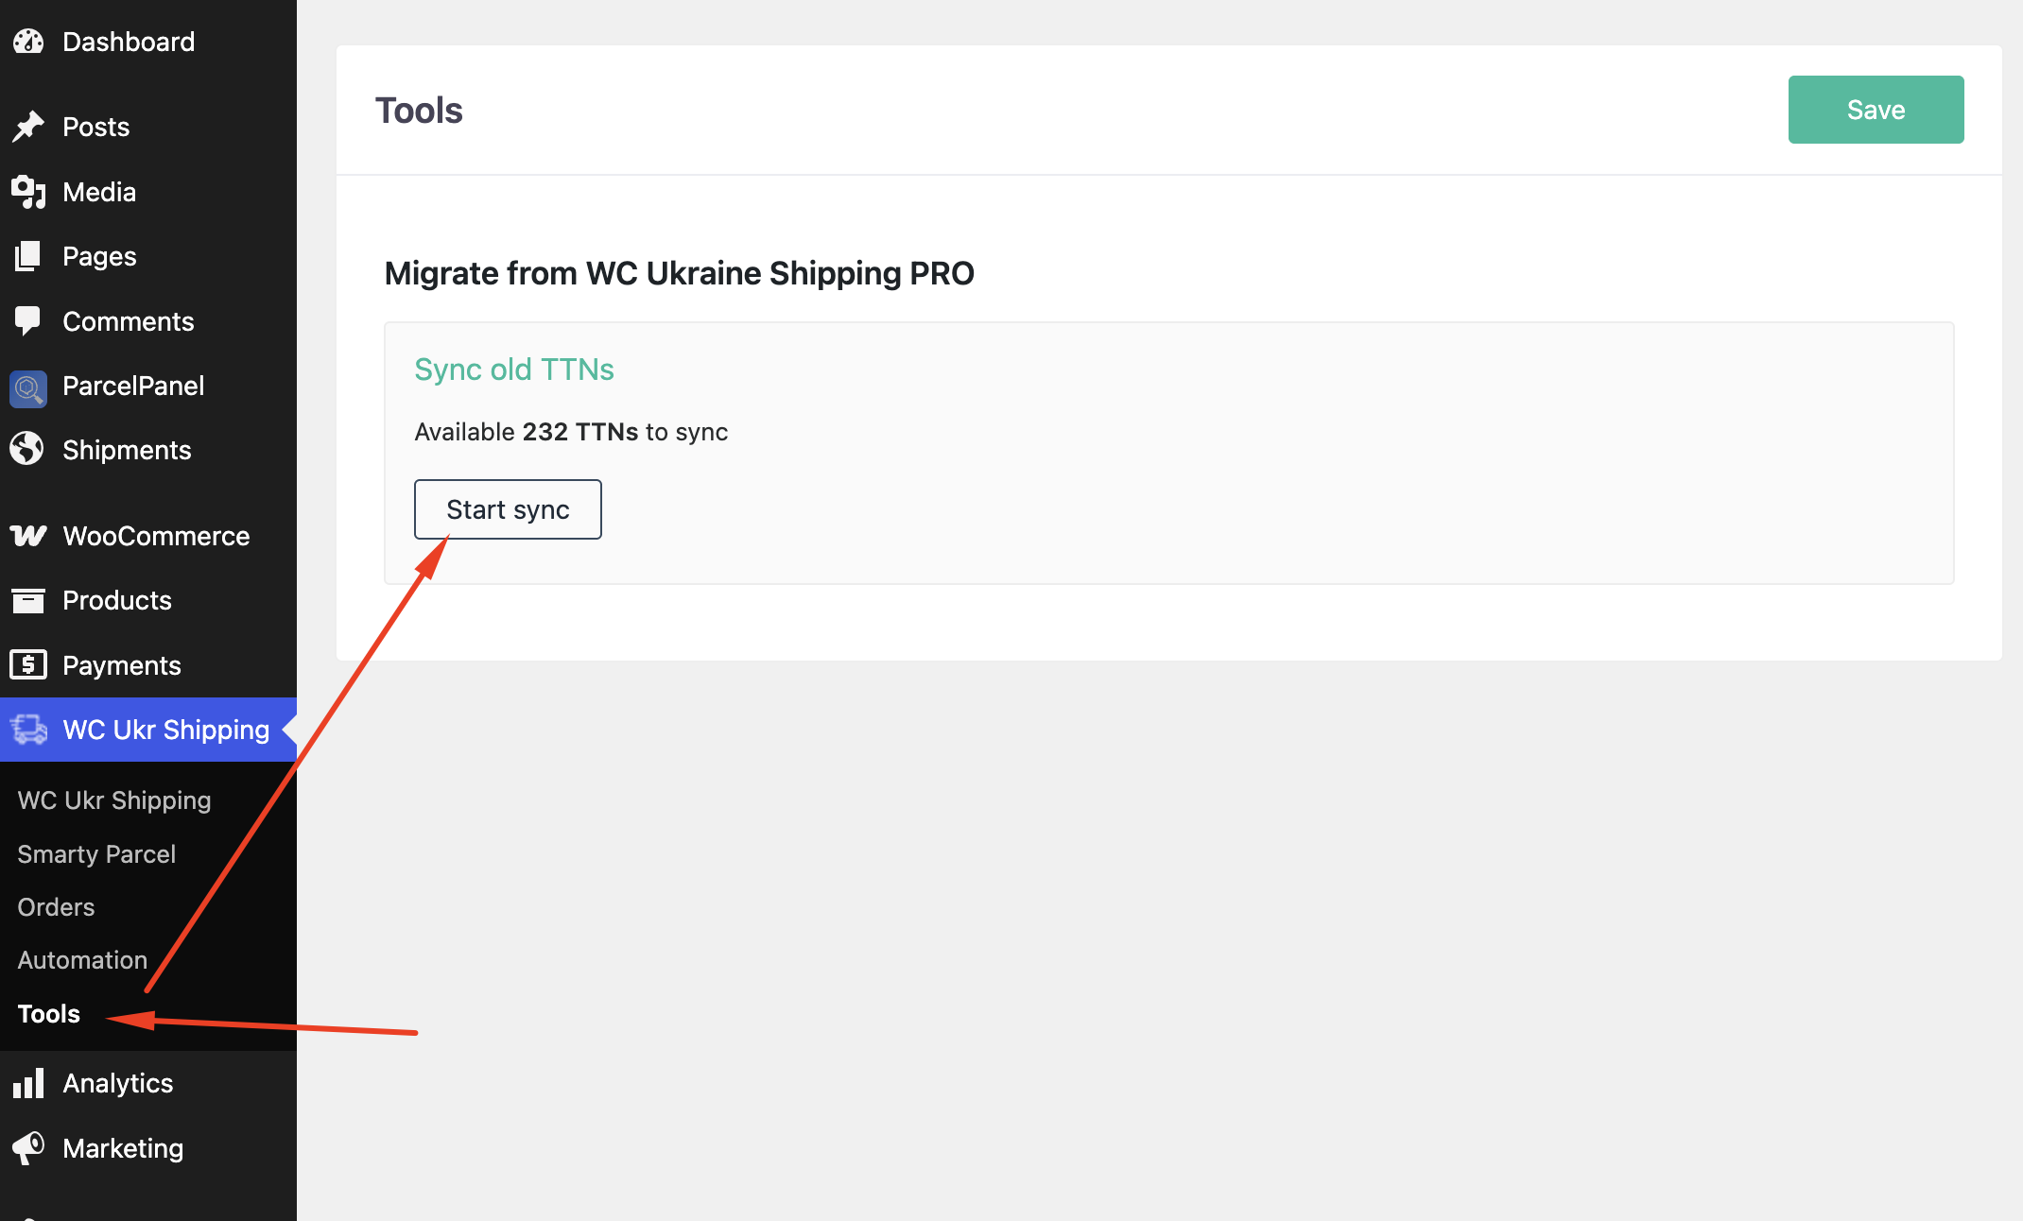Open the Comments menu item
This screenshot has width=2023, height=1221.
tap(148, 321)
